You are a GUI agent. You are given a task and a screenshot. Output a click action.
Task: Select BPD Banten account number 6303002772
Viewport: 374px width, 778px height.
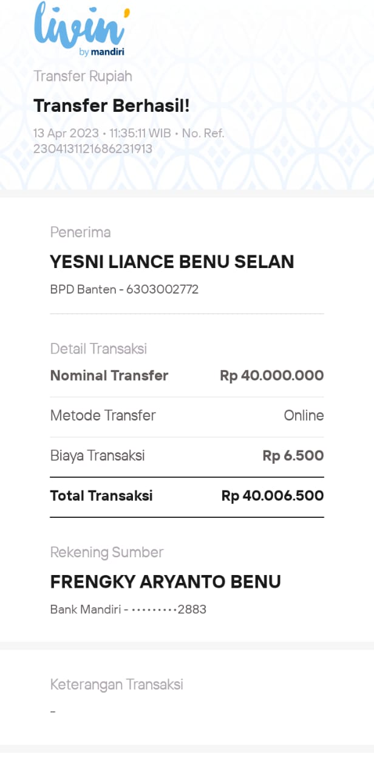click(124, 289)
